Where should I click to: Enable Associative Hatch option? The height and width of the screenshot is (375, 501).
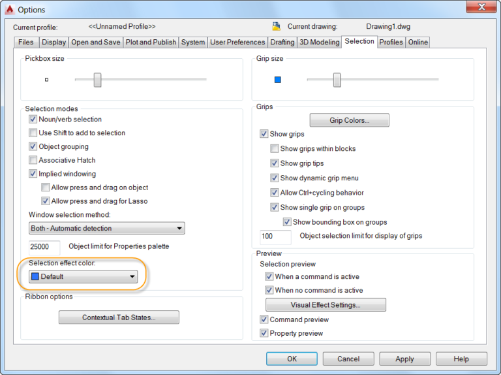coord(33,160)
